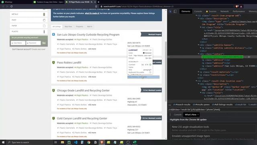Viewport: 257px width, 145px height.
Task: Collapse the first div class description node
Action: pos(198,19)
